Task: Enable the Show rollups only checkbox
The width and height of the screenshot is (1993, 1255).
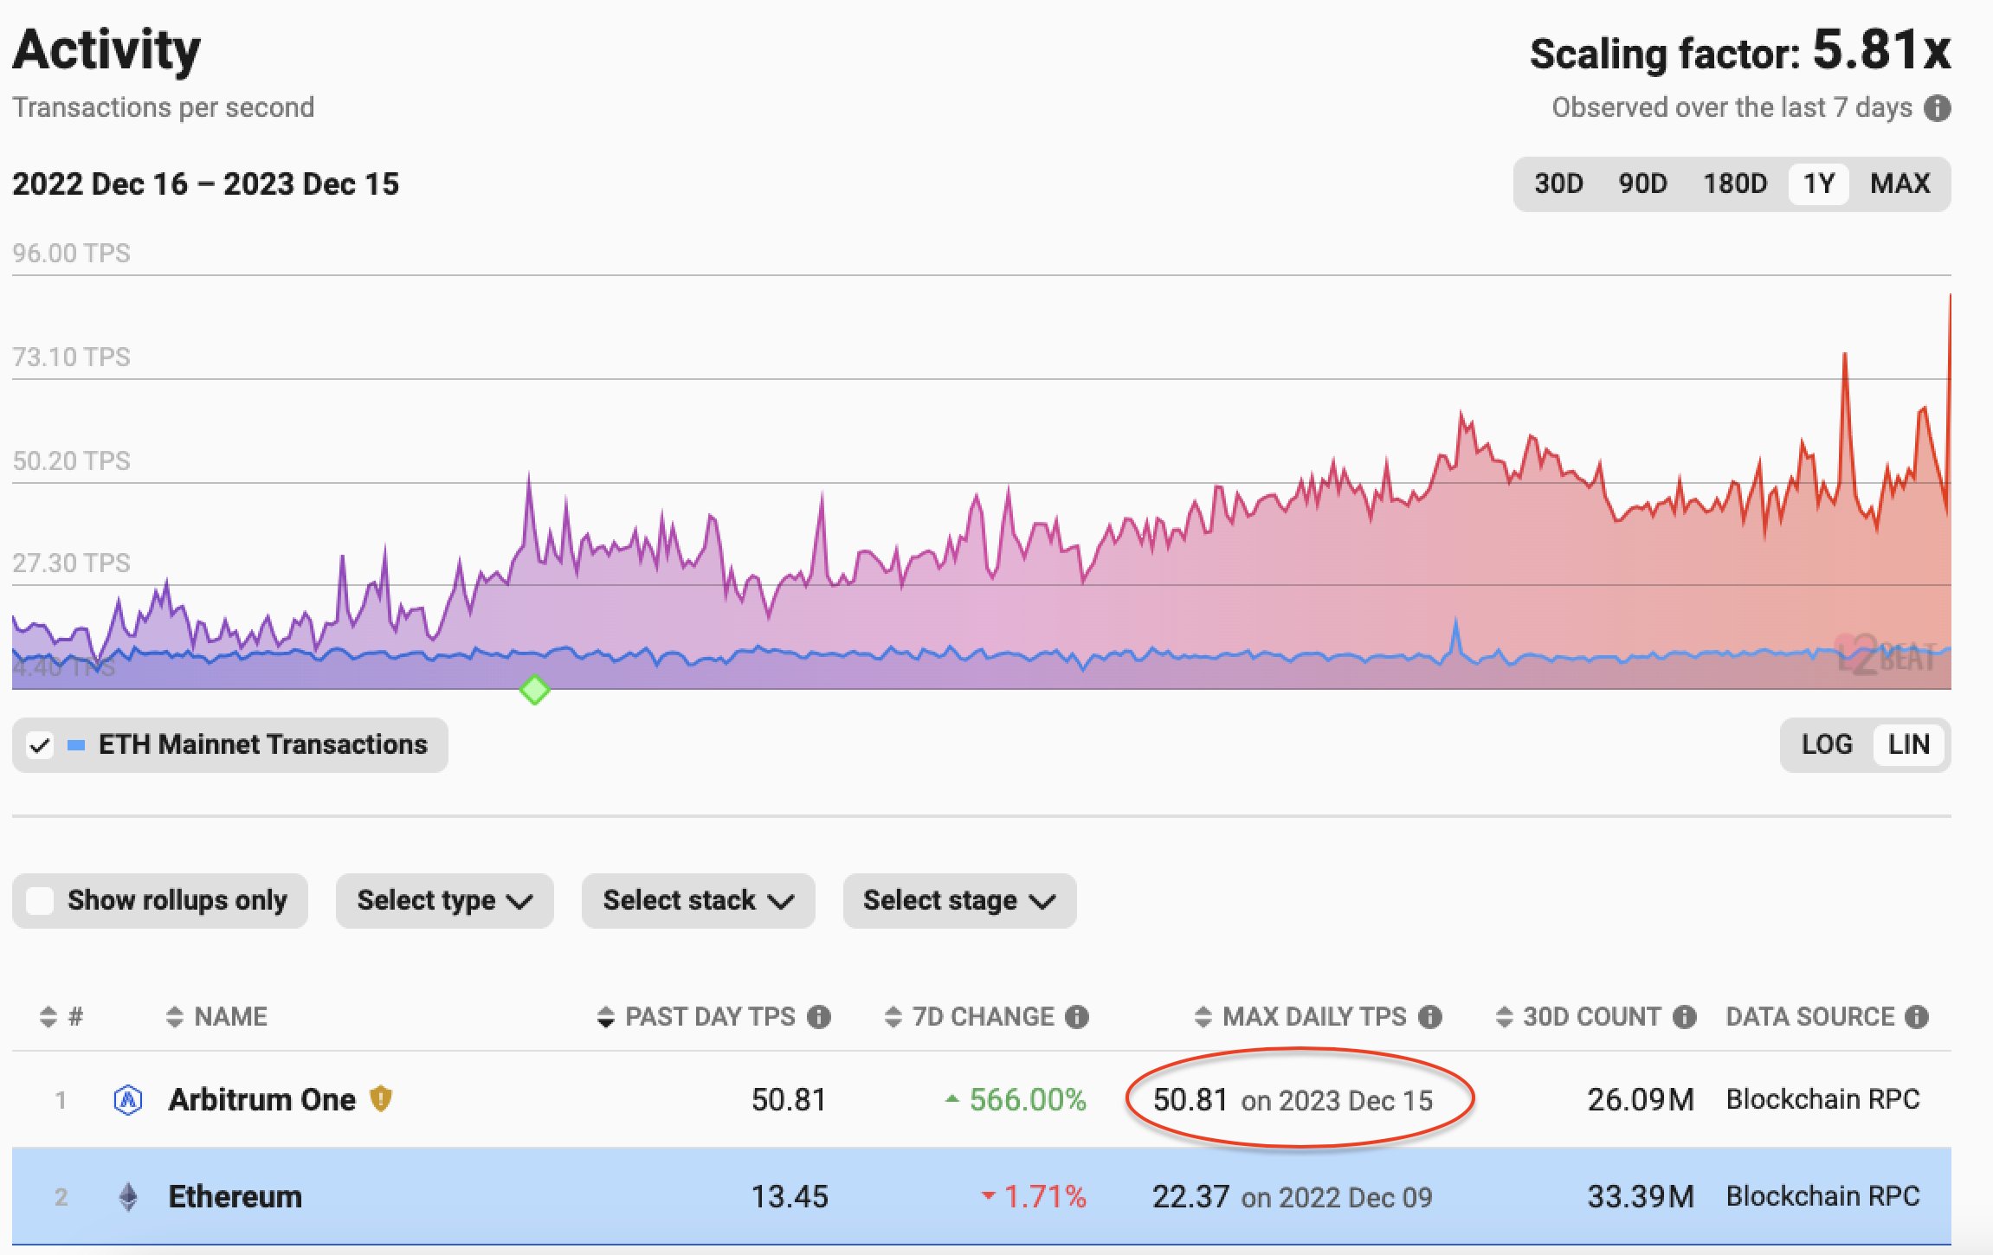Action: (x=40, y=901)
